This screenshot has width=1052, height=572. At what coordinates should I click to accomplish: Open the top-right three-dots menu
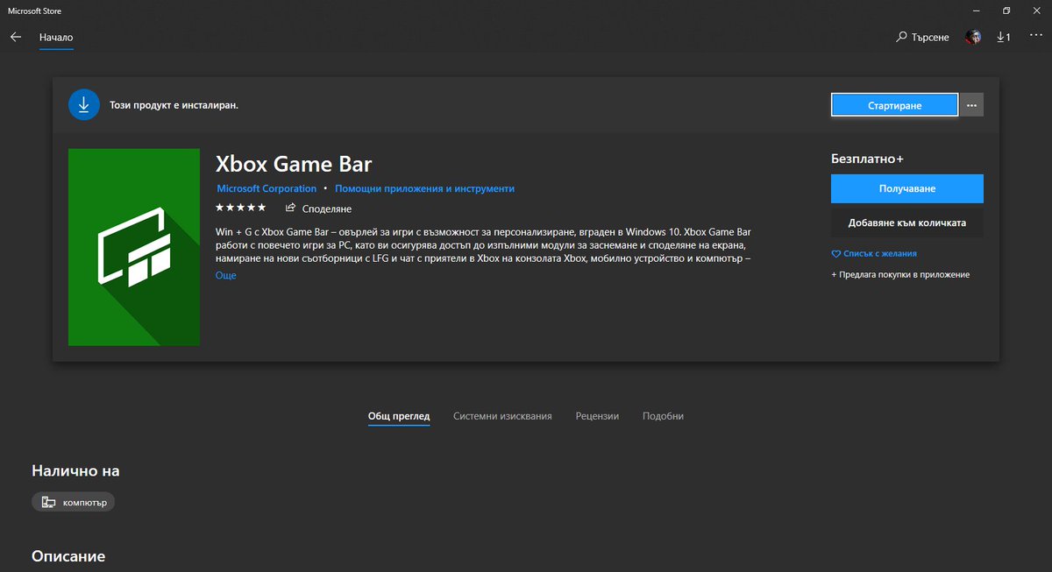1034,37
